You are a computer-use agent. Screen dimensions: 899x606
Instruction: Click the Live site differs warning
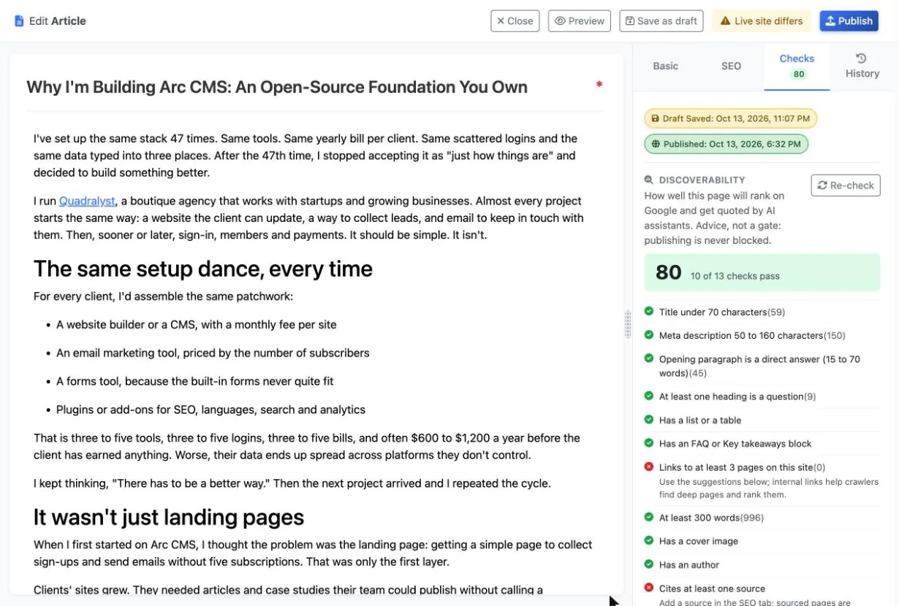pos(762,21)
